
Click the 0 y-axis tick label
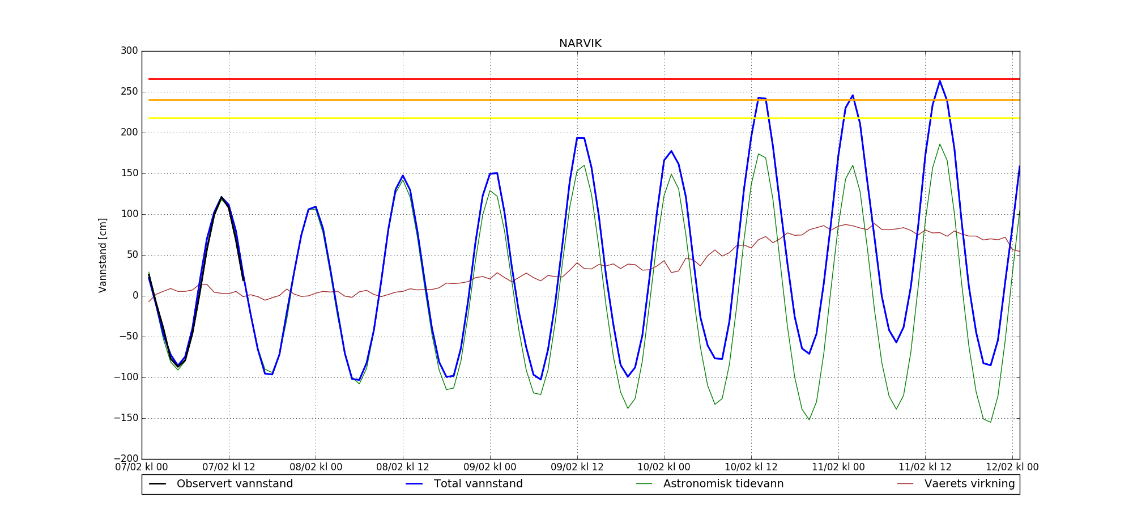pyautogui.click(x=135, y=296)
